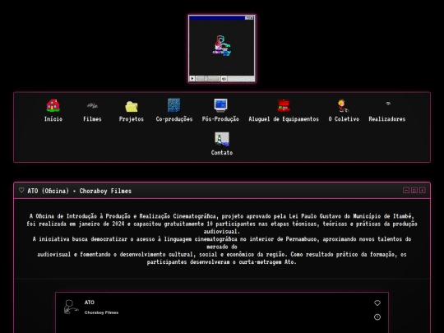The image size is (444, 333).
Task: Mute the logo player speaker icon
Action: coord(224,78)
